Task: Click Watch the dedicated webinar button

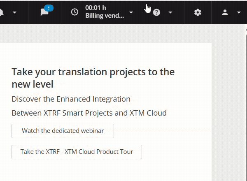Action: tap(63, 131)
